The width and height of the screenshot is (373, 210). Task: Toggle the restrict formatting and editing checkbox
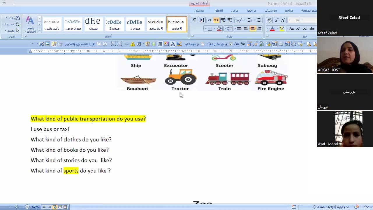coord(99,44)
